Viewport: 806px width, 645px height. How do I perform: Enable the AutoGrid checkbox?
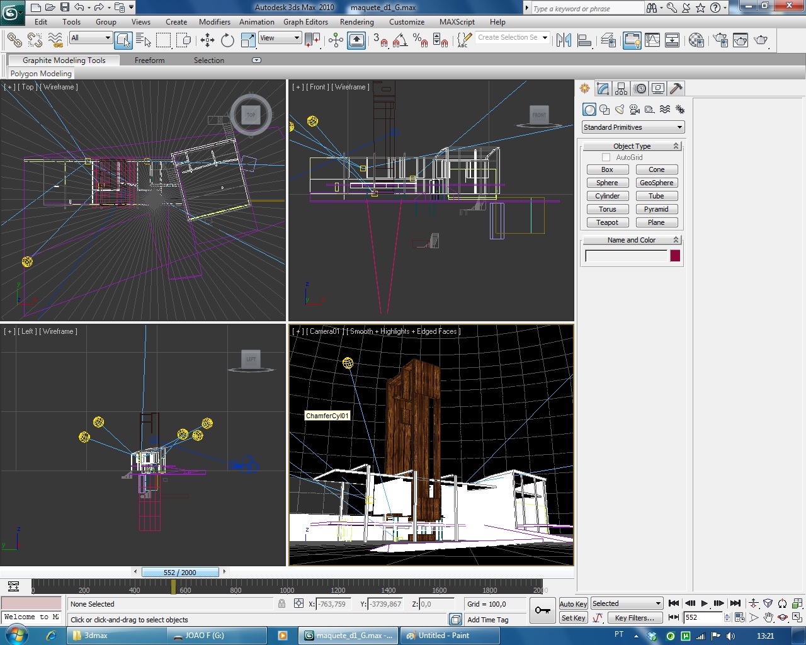tap(606, 157)
